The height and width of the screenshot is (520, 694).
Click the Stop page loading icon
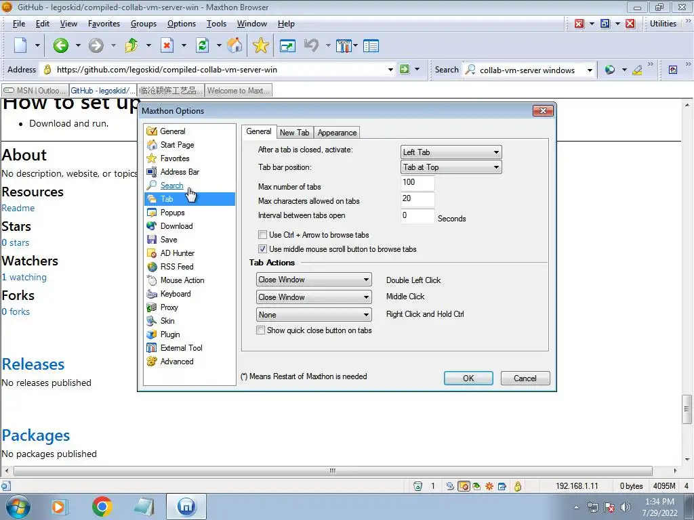167,45
